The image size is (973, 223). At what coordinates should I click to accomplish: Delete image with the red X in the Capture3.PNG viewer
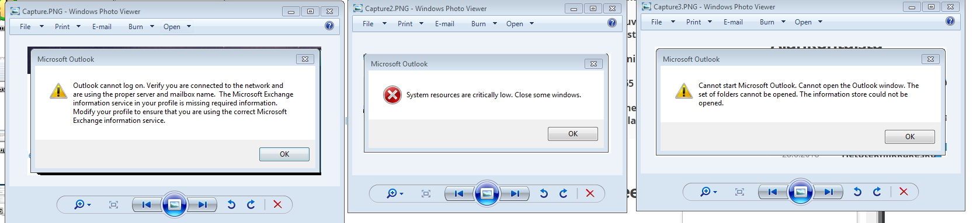click(x=903, y=192)
